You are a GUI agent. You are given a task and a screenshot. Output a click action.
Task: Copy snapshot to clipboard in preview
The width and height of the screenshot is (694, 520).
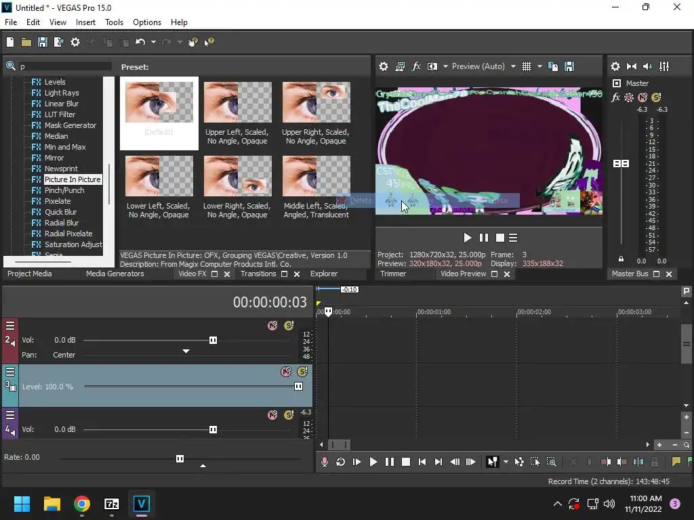(x=553, y=66)
